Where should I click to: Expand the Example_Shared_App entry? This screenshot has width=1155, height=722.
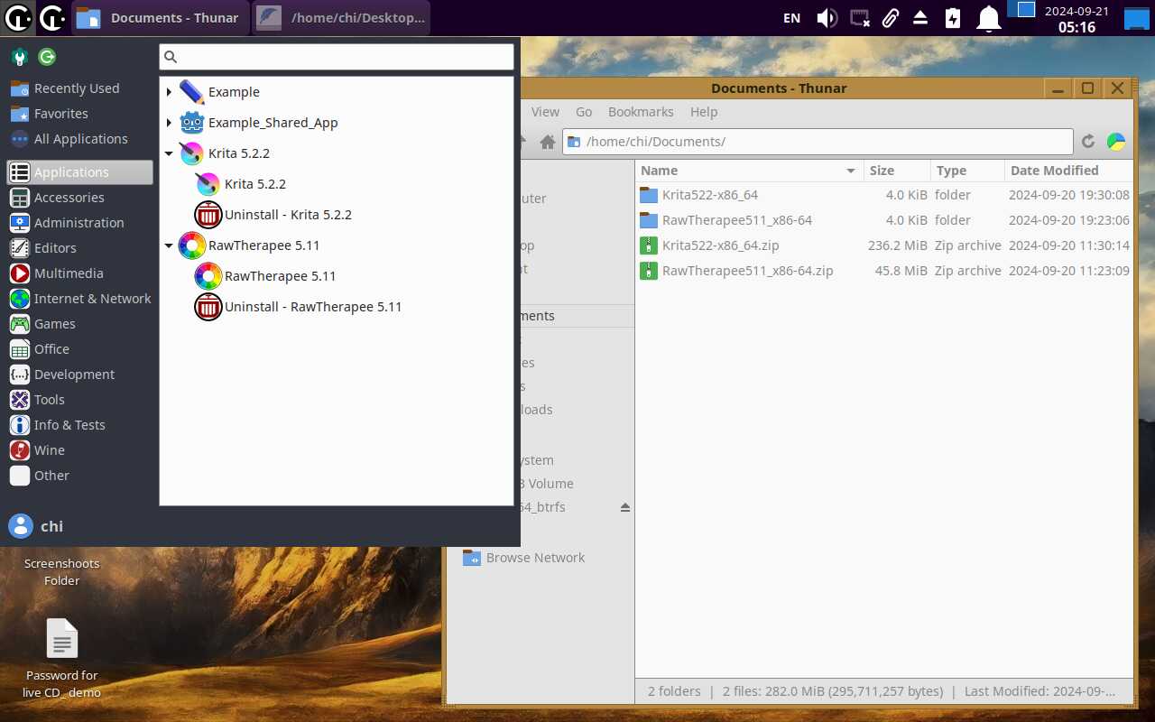pyautogui.click(x=169, y=123)
